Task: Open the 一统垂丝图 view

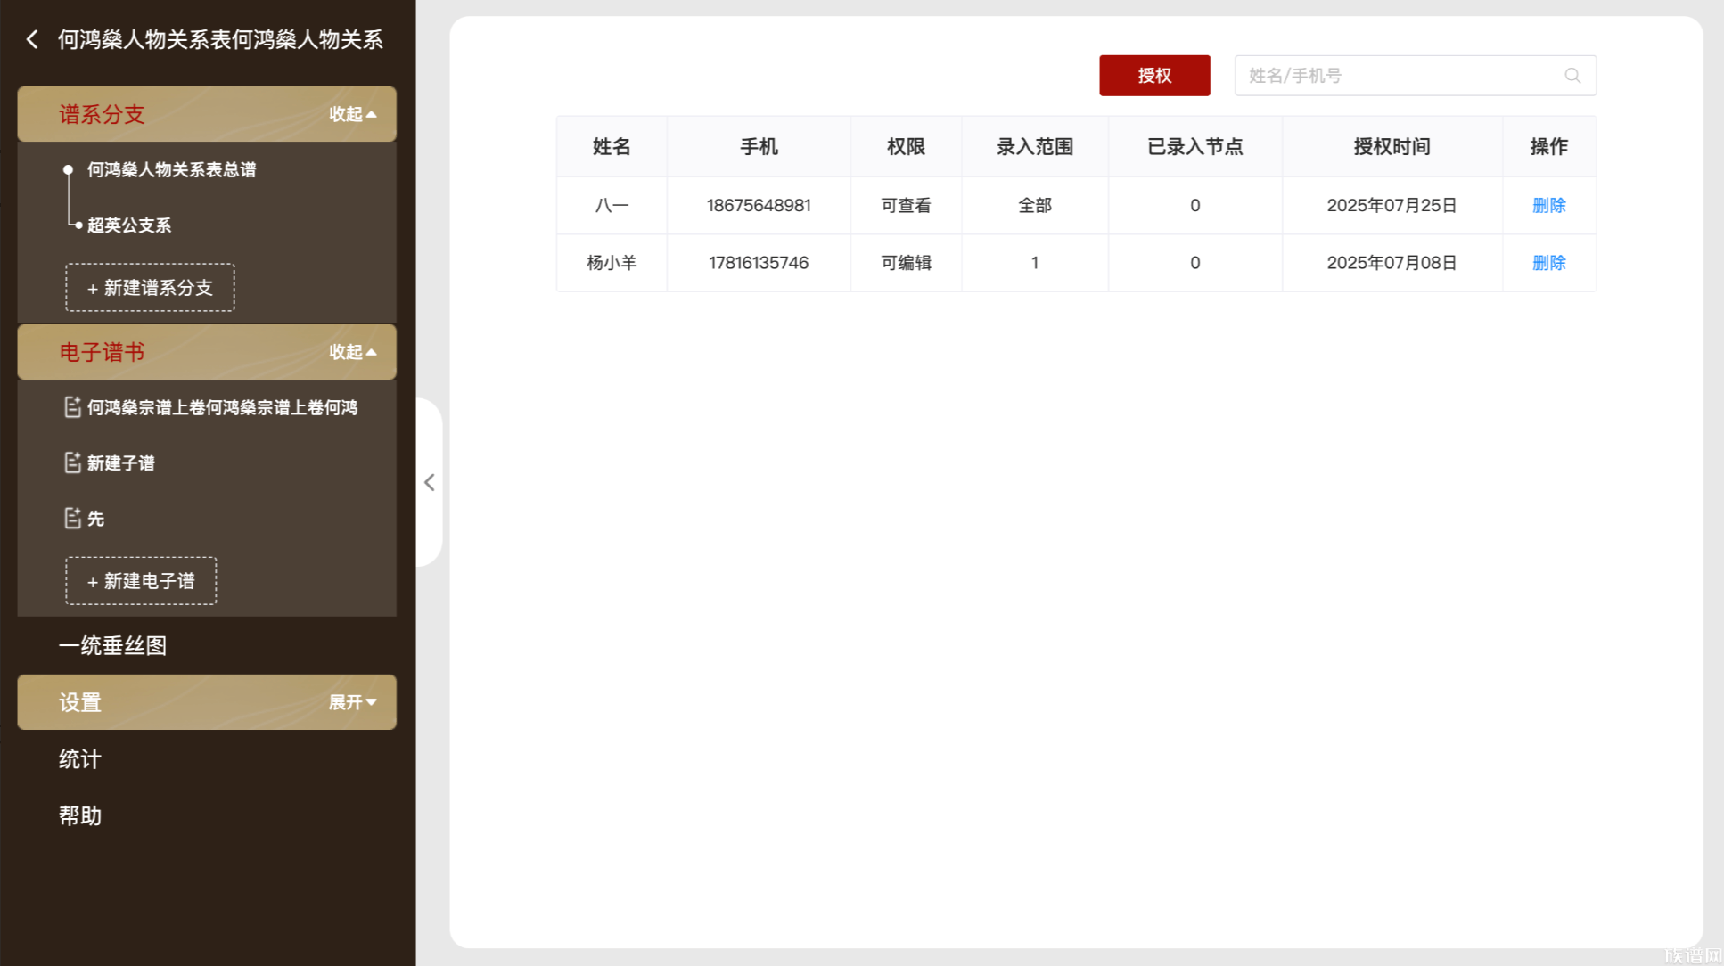Action: click(x=112, y=645)
